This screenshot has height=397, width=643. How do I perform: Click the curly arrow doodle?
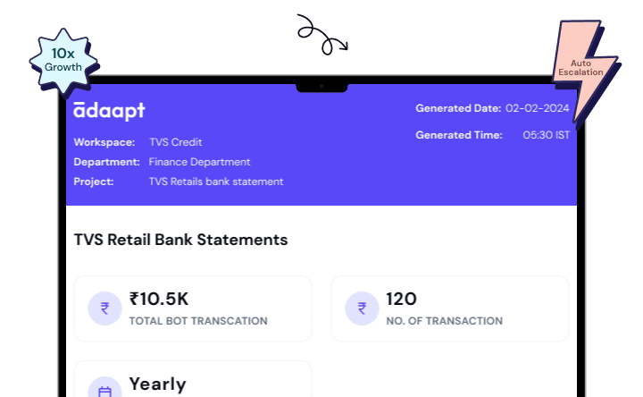coord(322,35)
